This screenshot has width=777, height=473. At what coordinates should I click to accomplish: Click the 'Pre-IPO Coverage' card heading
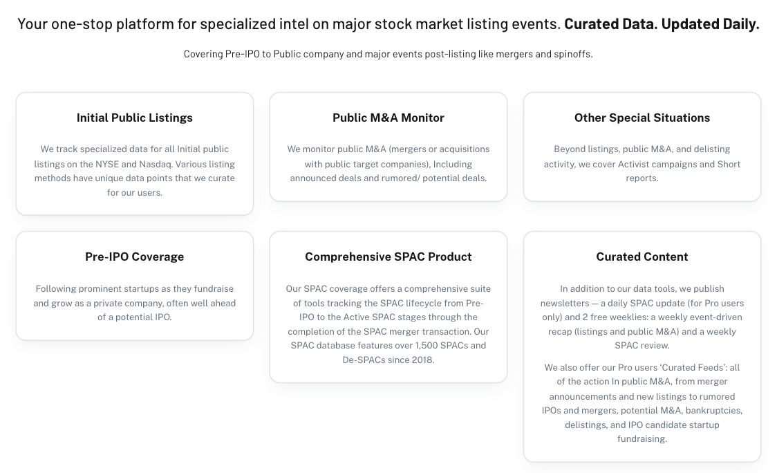(134, 257)
